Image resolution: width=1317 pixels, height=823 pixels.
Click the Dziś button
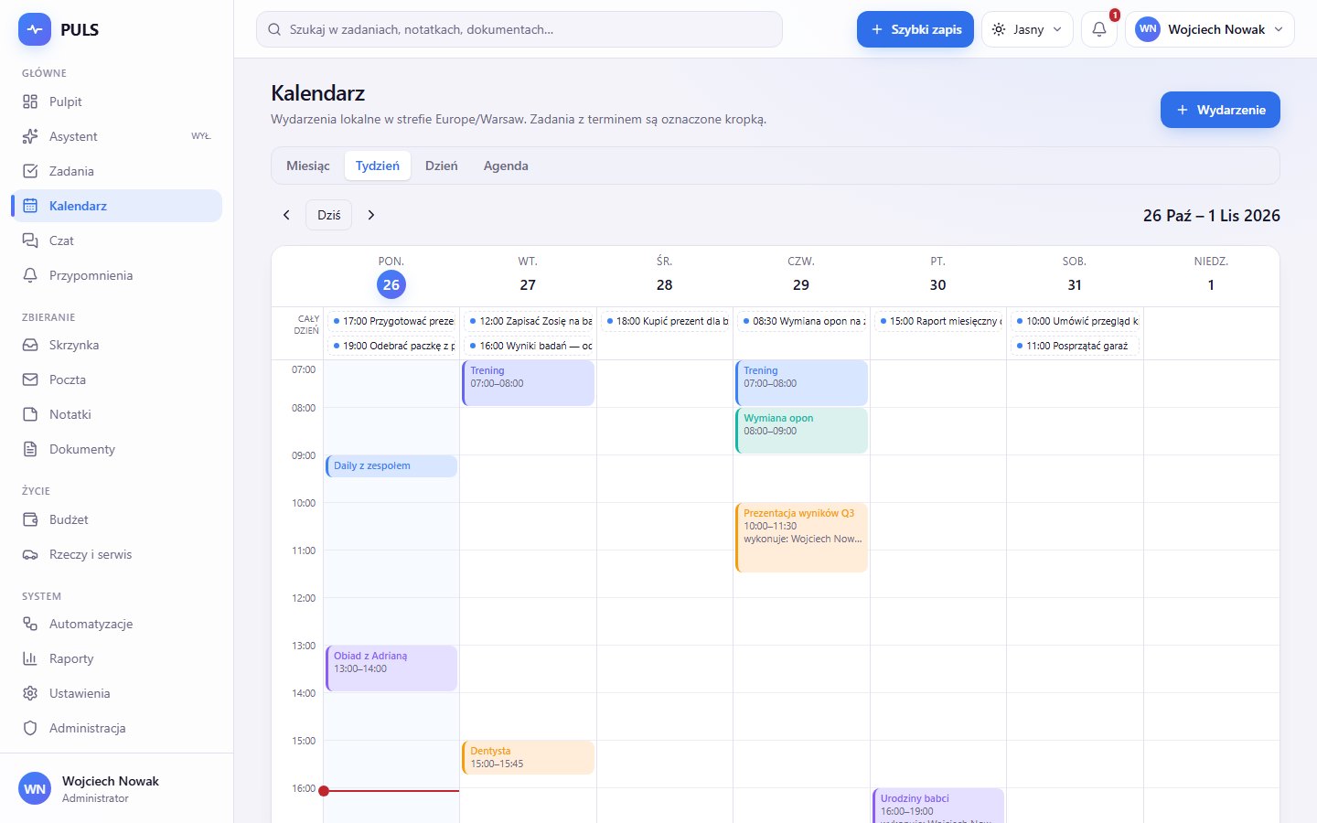pos(329,215)
